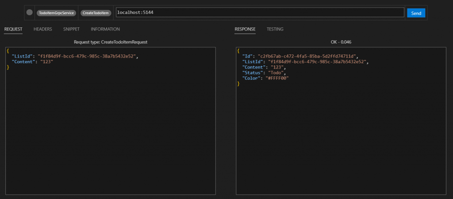Viewport: 453px width, 199px height.
Task: Show the SNIPPET tab
Action: tap(71, 29)
